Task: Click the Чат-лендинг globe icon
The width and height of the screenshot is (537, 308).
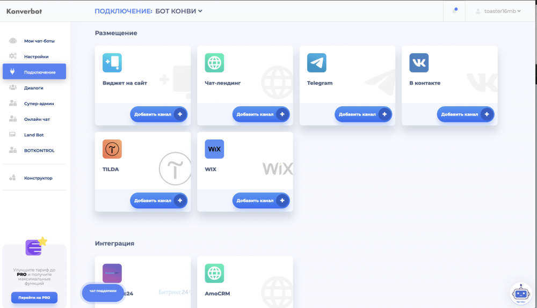Action: 214,63
